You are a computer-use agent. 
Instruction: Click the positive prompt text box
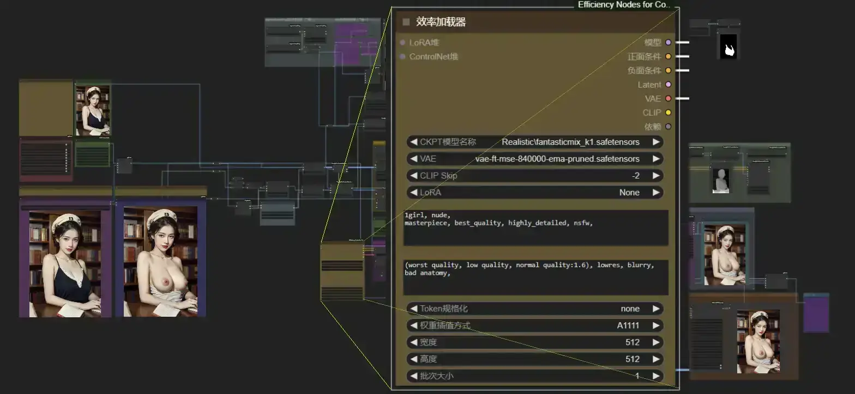click(x=536, y=228)
